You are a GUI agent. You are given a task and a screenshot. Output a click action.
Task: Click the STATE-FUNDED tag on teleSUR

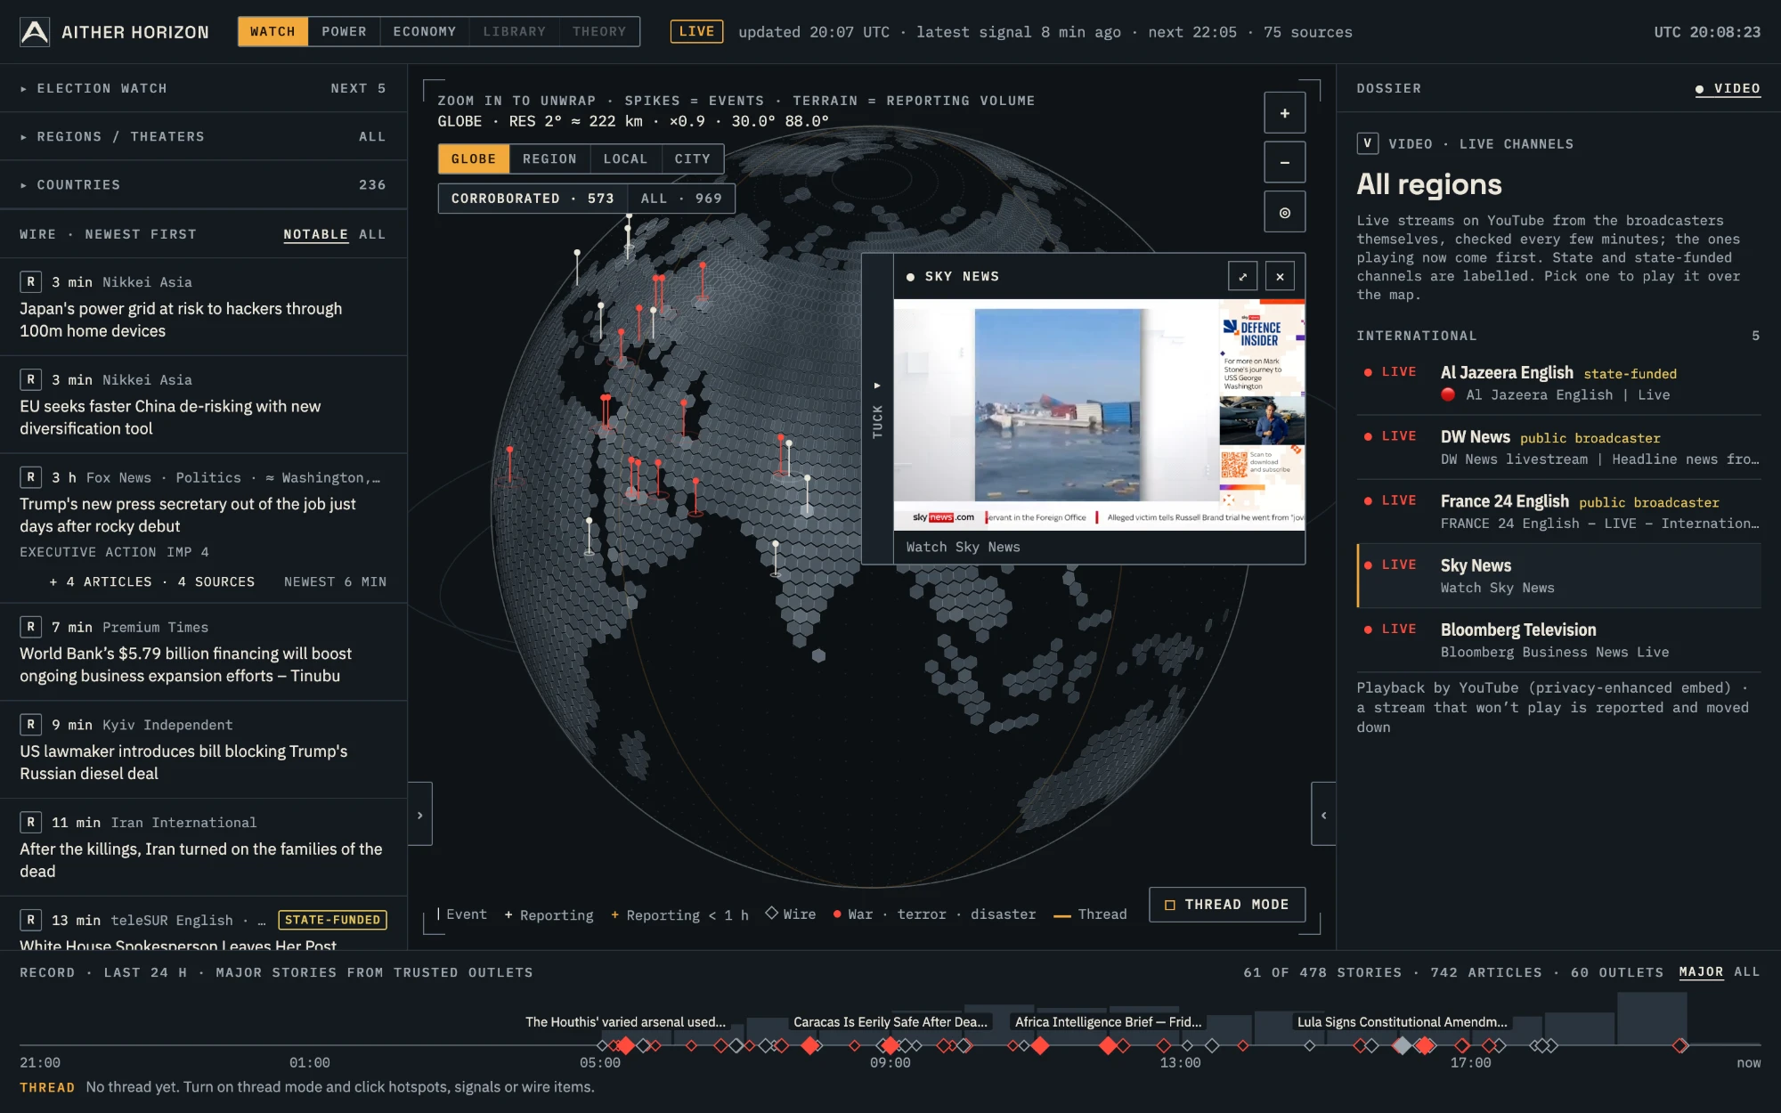tap(332, 921)
